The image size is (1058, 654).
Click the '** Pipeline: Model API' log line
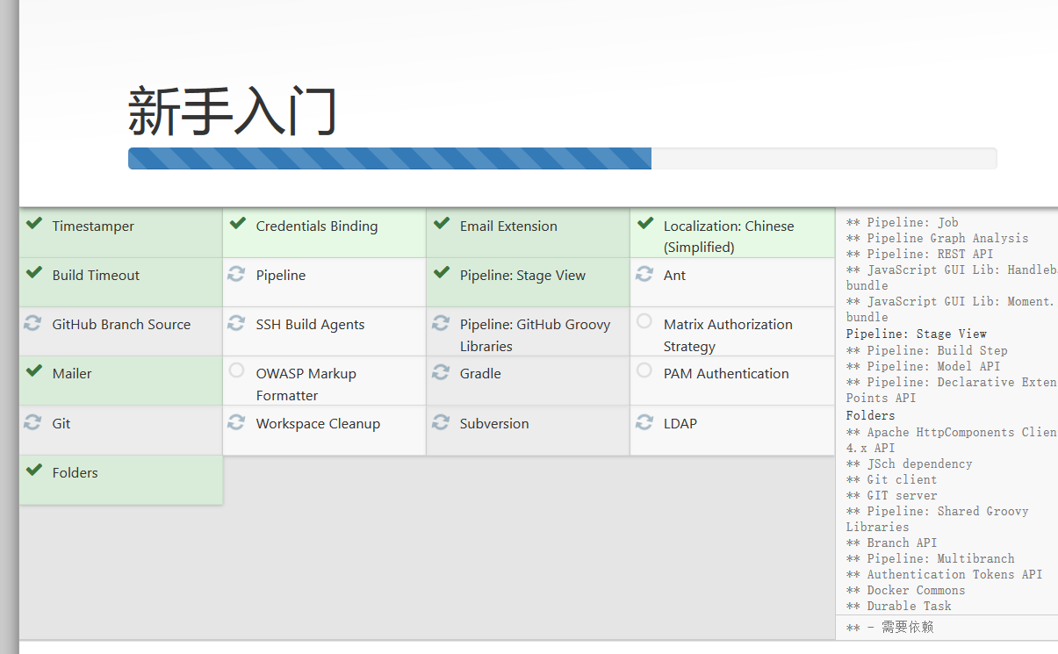[x=924, y=366]
